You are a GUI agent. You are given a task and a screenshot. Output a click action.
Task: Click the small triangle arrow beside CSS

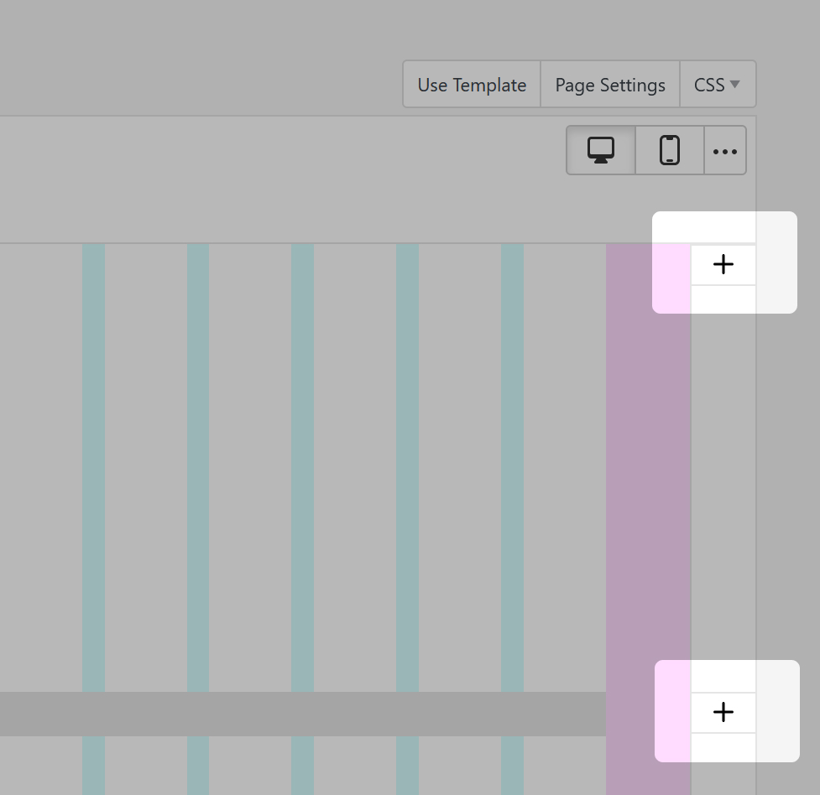click(735, 84)
